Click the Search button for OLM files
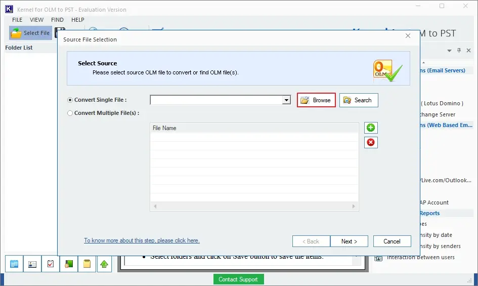This screenshot has height=286, width=478. click(x=359, y=100)
